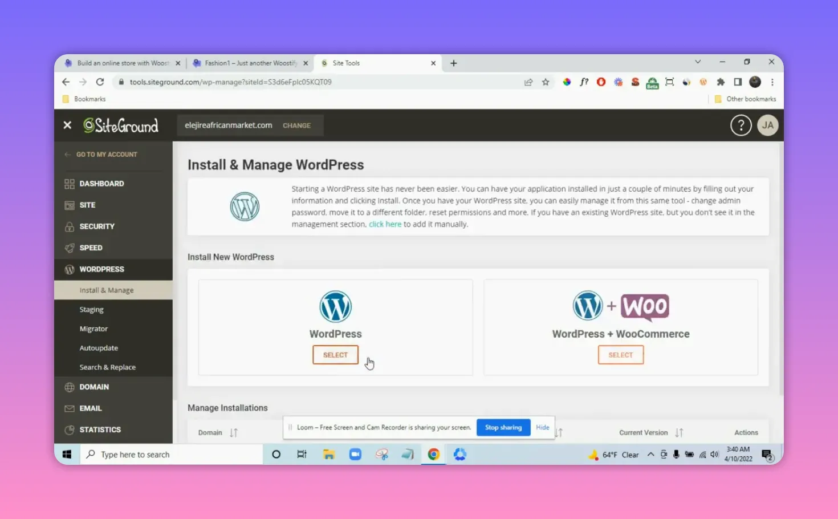Click the click here link to add manually
The width and height of the screenshot is (838, 519).
tap(385, 224)
